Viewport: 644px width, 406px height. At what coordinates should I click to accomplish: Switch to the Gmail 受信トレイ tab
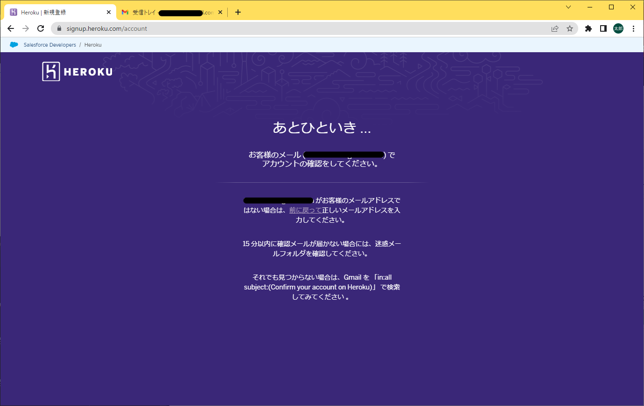click(x=172, y=12)
